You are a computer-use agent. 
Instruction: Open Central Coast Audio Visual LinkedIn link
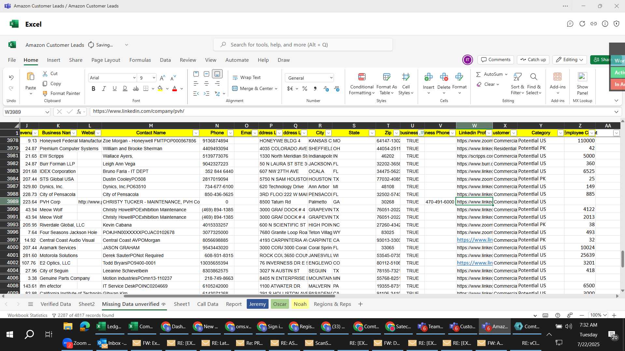tap(475, 240)
